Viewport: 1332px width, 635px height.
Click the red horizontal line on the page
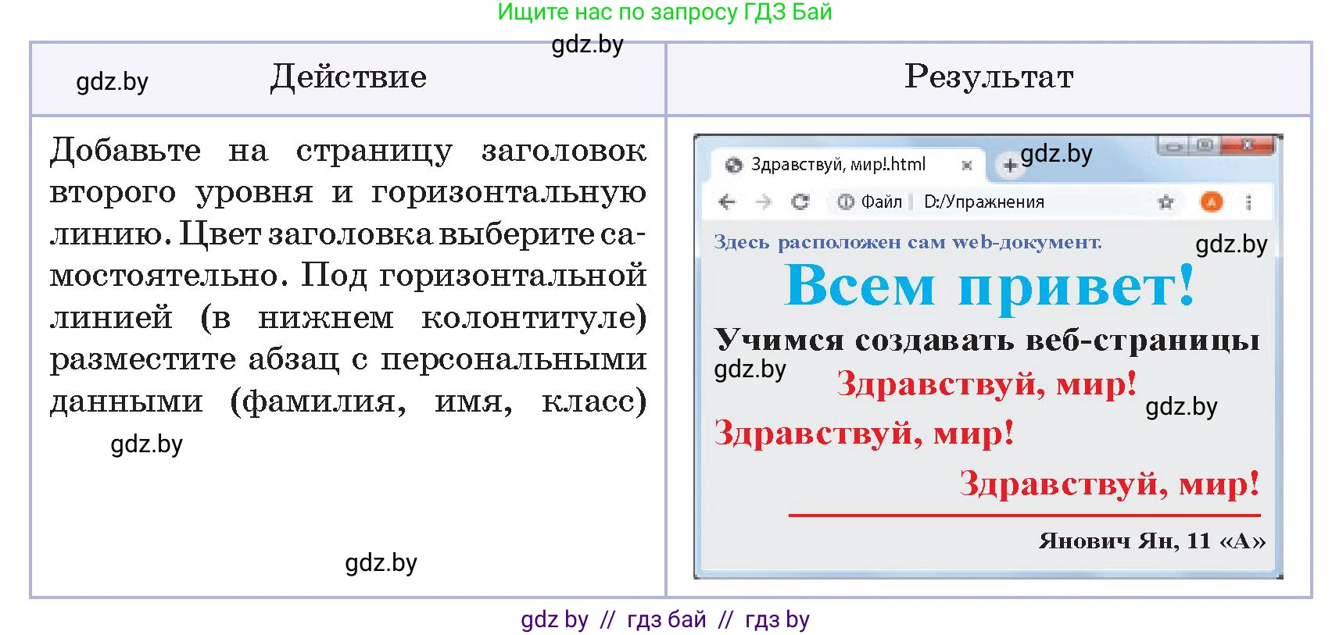tap(1025, 515)
